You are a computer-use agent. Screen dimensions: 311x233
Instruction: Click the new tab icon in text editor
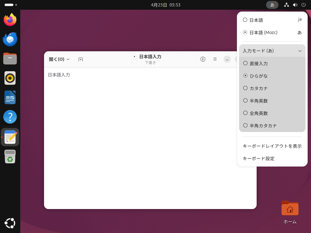coord(80,59)
